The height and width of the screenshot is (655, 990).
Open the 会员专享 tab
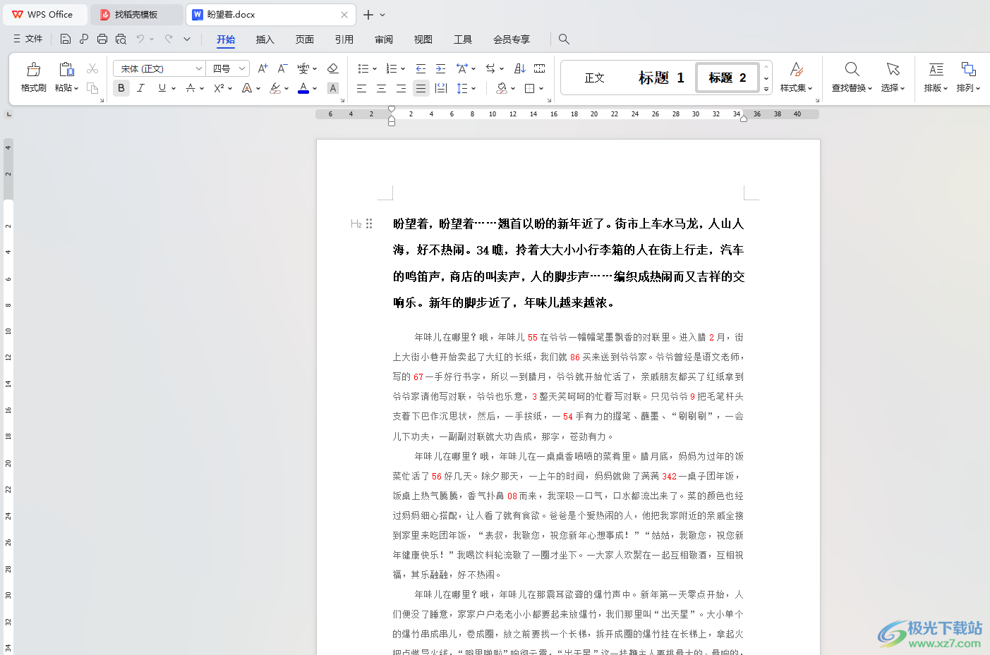[511, 39]
